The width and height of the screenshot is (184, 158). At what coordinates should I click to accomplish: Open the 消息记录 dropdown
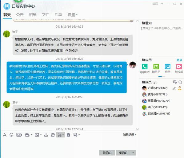point(130,135)
